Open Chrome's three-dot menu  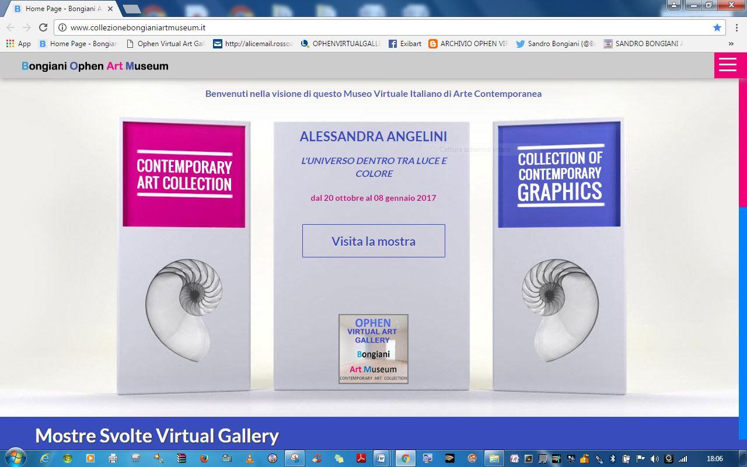click(x=736, y=27)
